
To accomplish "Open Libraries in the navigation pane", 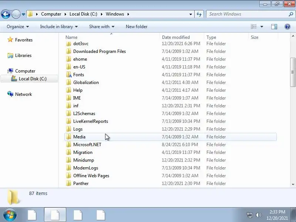I will (23, 55).
